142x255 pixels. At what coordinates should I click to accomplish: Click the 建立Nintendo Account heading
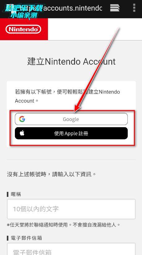click(x=71, y=62)
